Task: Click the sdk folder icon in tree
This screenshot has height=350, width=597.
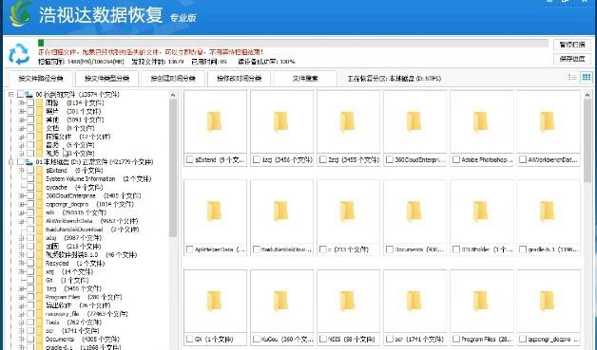Action: coord(40,212)
